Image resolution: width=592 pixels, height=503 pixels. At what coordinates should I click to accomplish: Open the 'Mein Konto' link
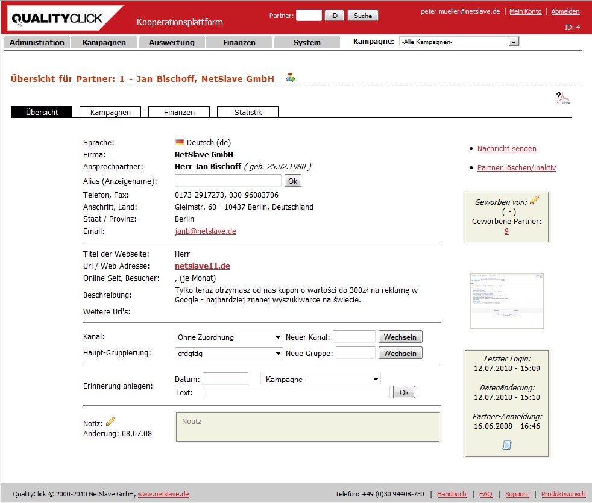coord(525,11)
